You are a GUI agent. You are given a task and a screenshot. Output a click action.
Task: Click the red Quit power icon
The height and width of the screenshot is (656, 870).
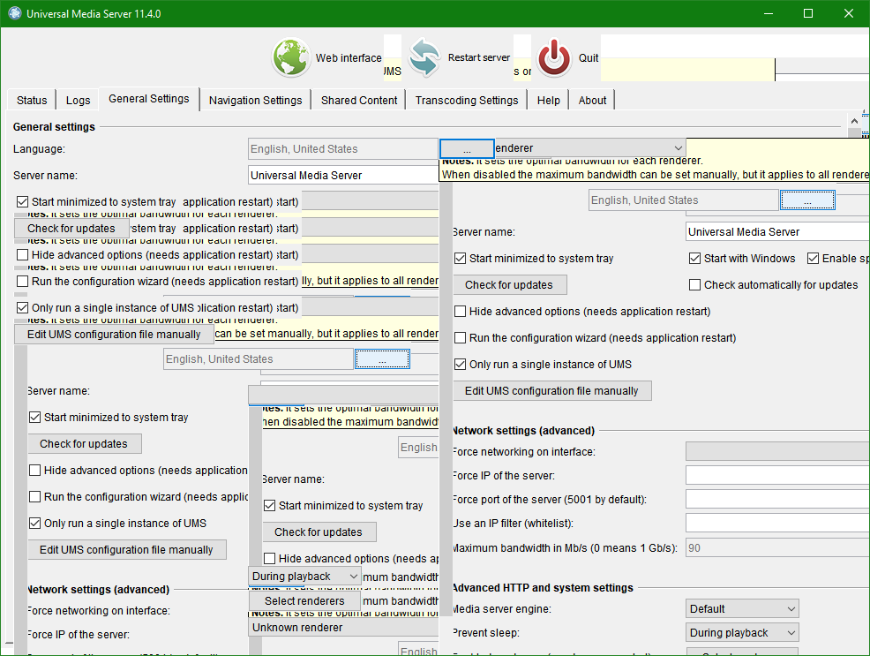[x=554, y=57]
